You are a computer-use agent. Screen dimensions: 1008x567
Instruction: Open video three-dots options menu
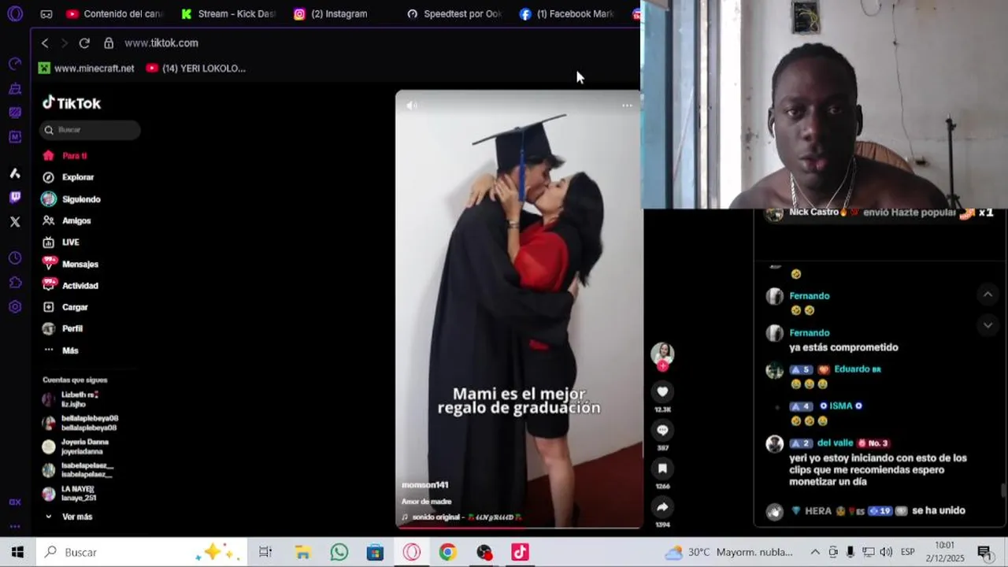(x=627, y=106)
